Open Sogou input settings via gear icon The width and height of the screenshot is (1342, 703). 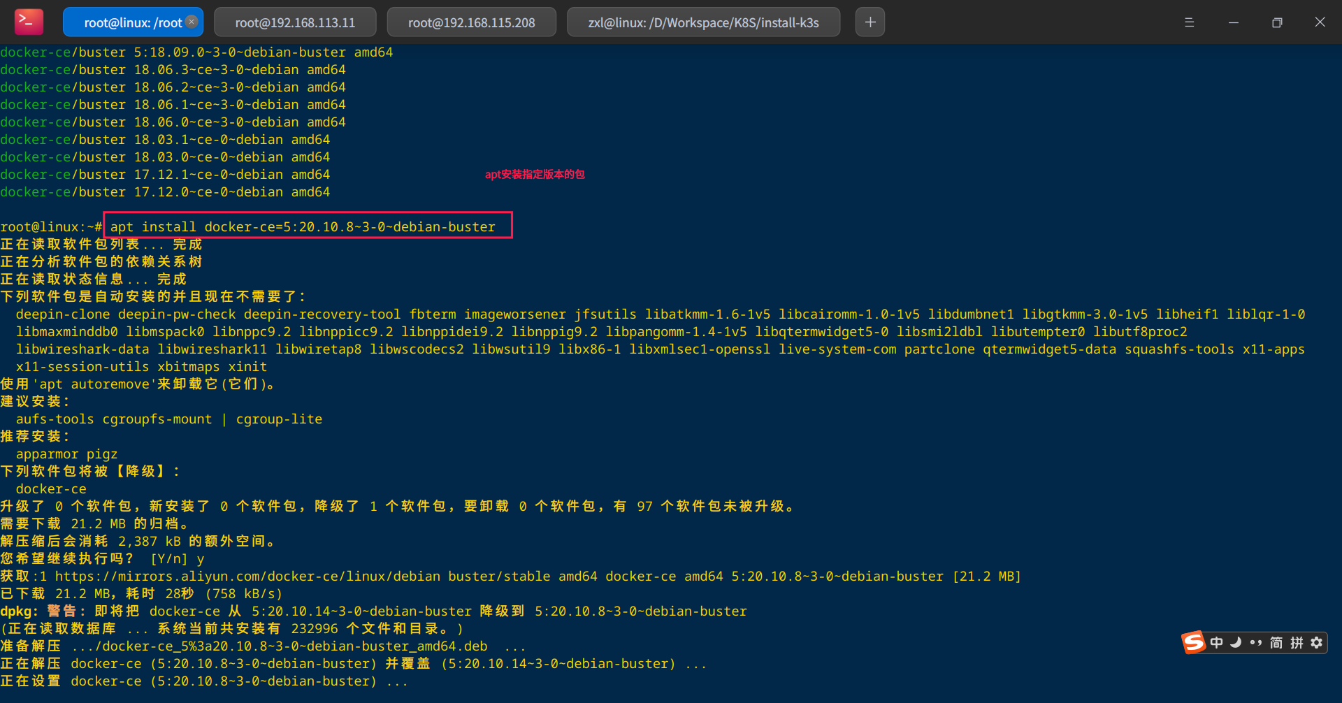click(x=1317, y=643)
